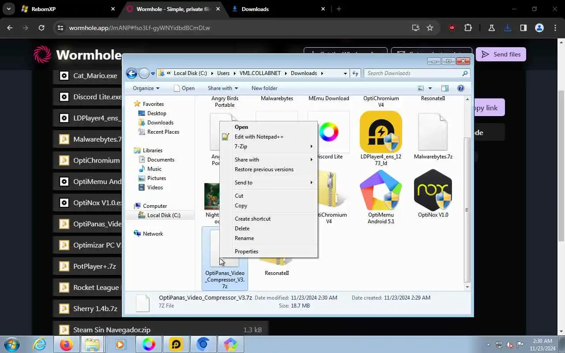Launch Internet Explorer from taskbar

click(x=39, y=344)
